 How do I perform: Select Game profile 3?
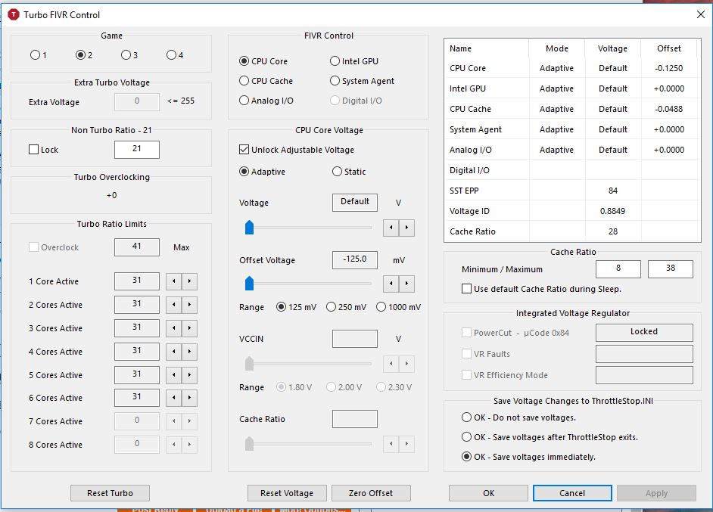[126, 55]
